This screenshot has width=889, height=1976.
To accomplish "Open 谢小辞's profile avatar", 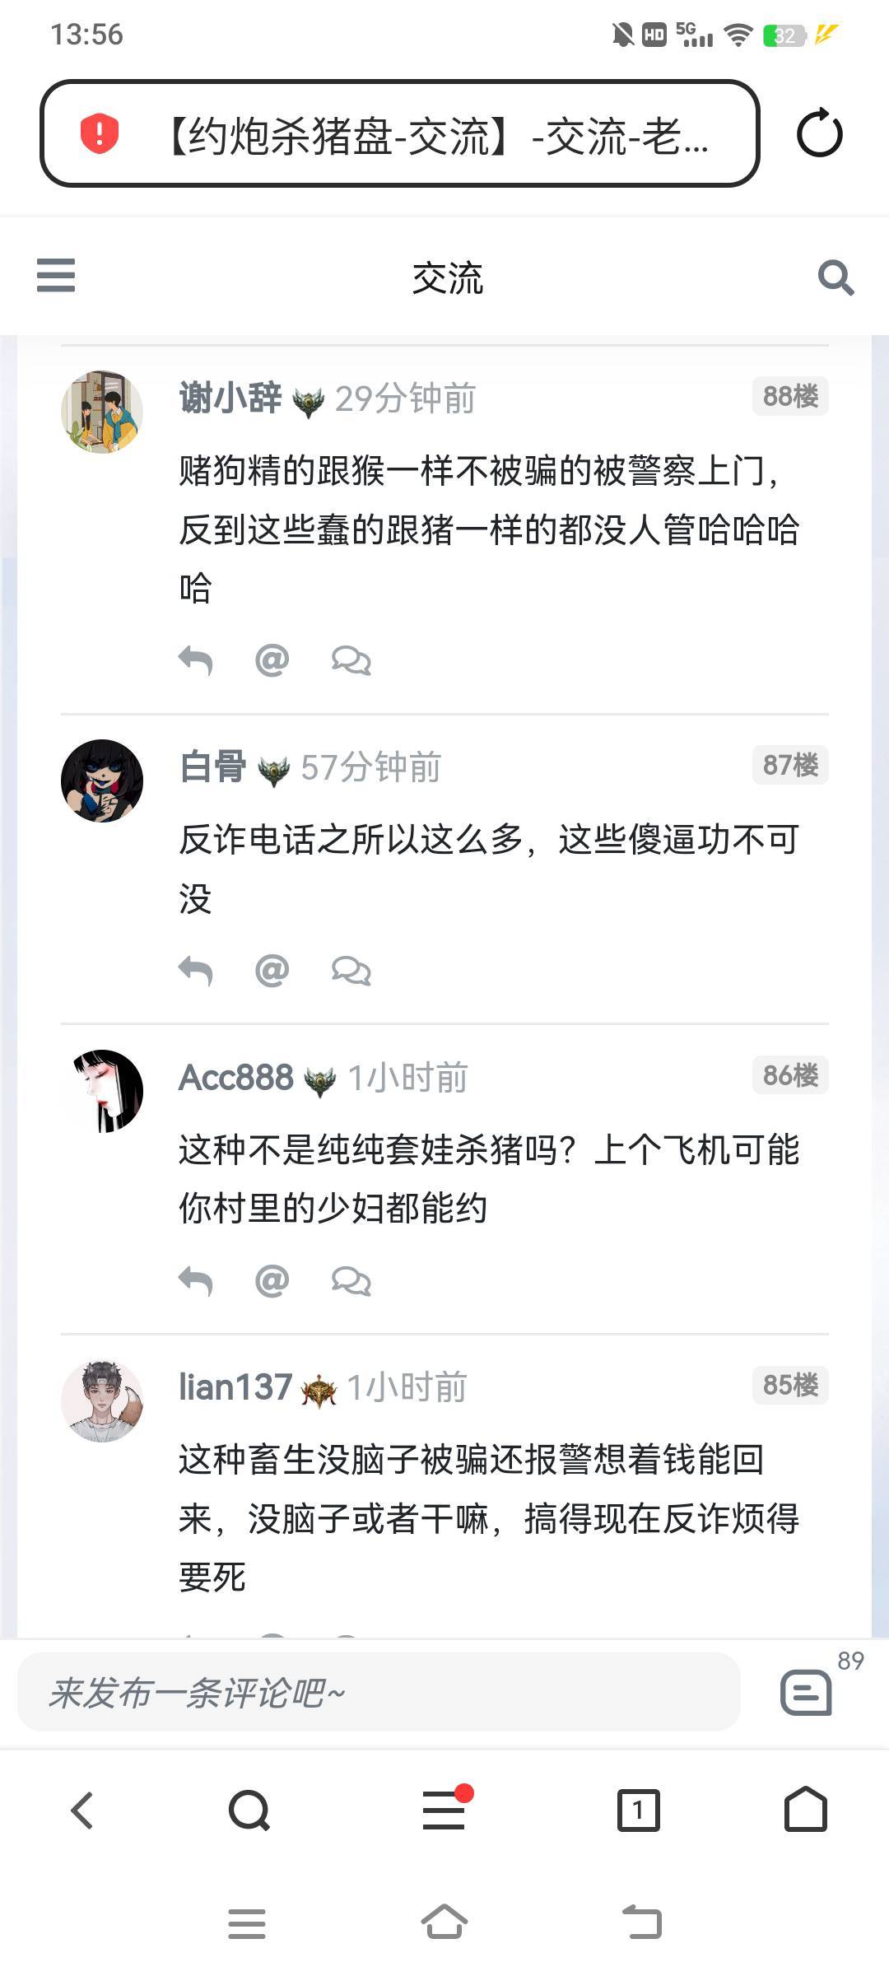I will coord(102,412).
